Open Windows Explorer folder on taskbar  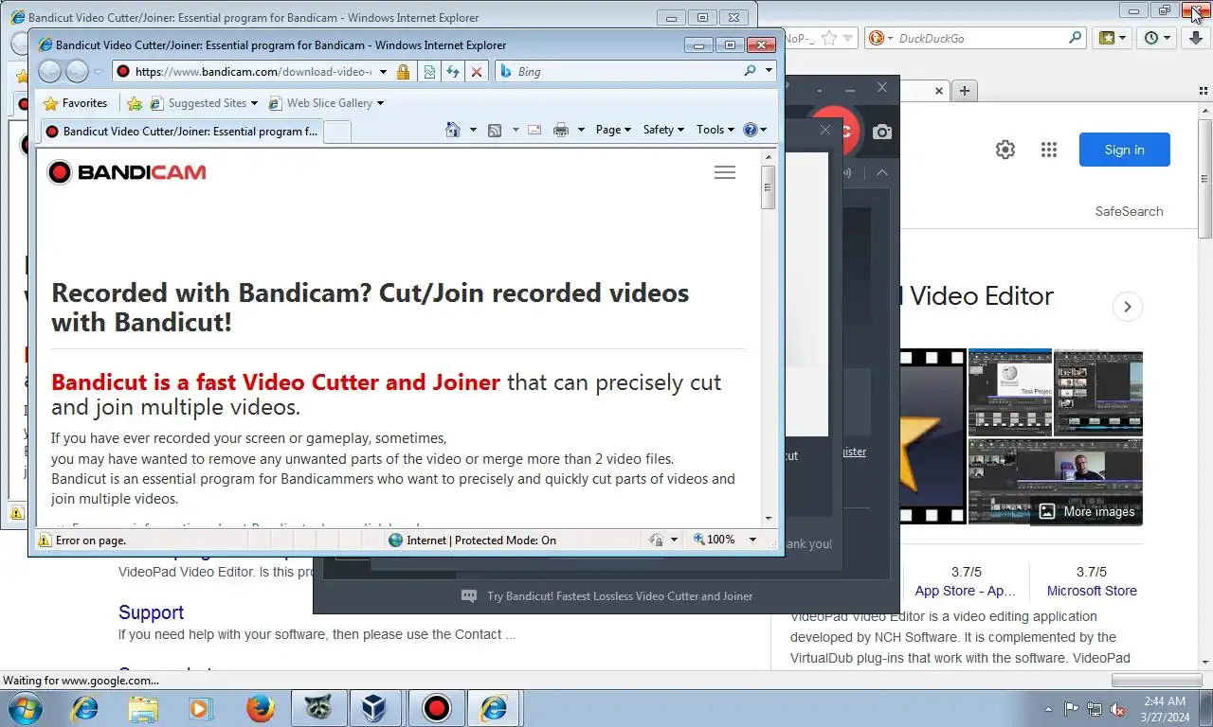click(143, 708)
